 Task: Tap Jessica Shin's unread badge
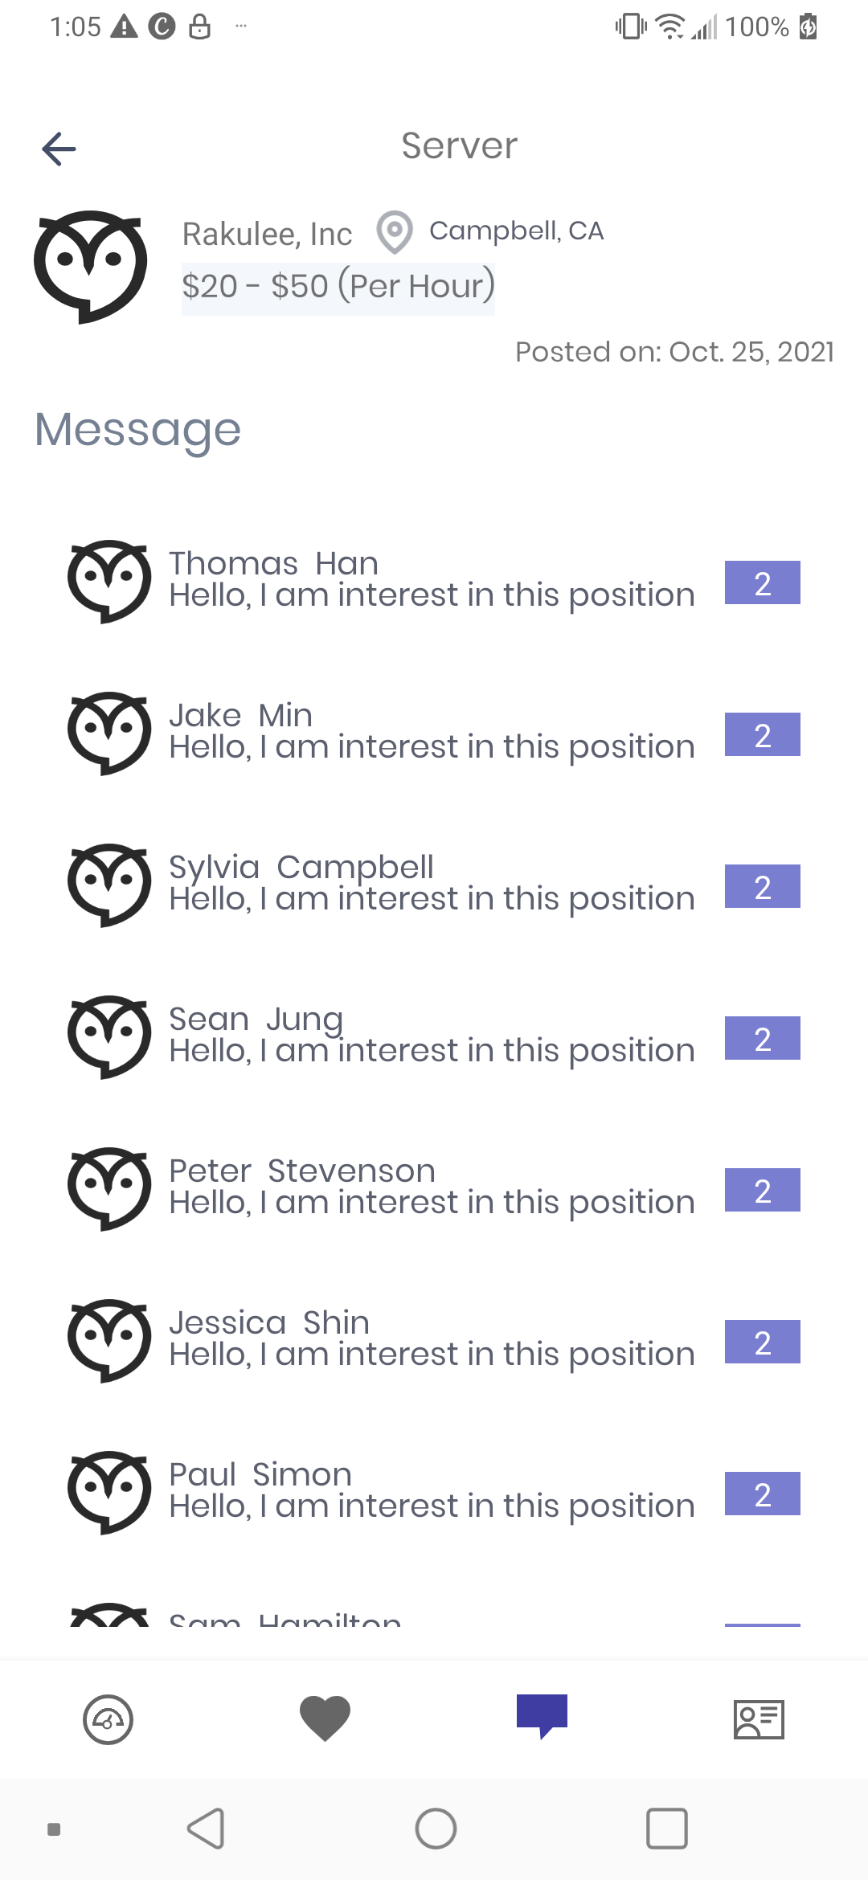763,1342
